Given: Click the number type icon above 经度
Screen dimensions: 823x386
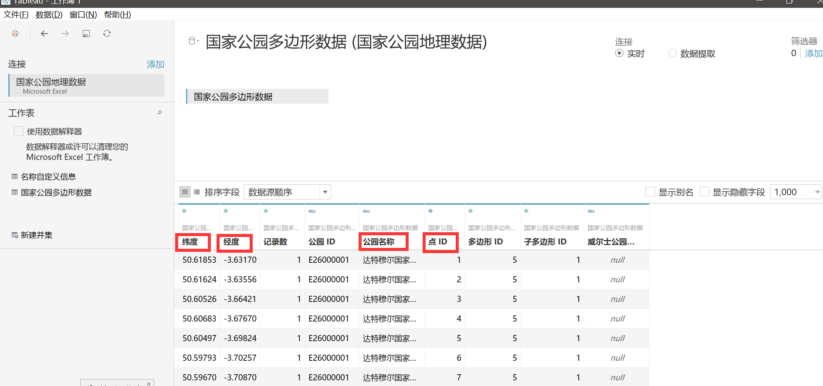Looking at the screenshot, I should coord(226,211).
